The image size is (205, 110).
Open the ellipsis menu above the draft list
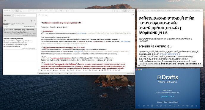[x=35, y=21]
